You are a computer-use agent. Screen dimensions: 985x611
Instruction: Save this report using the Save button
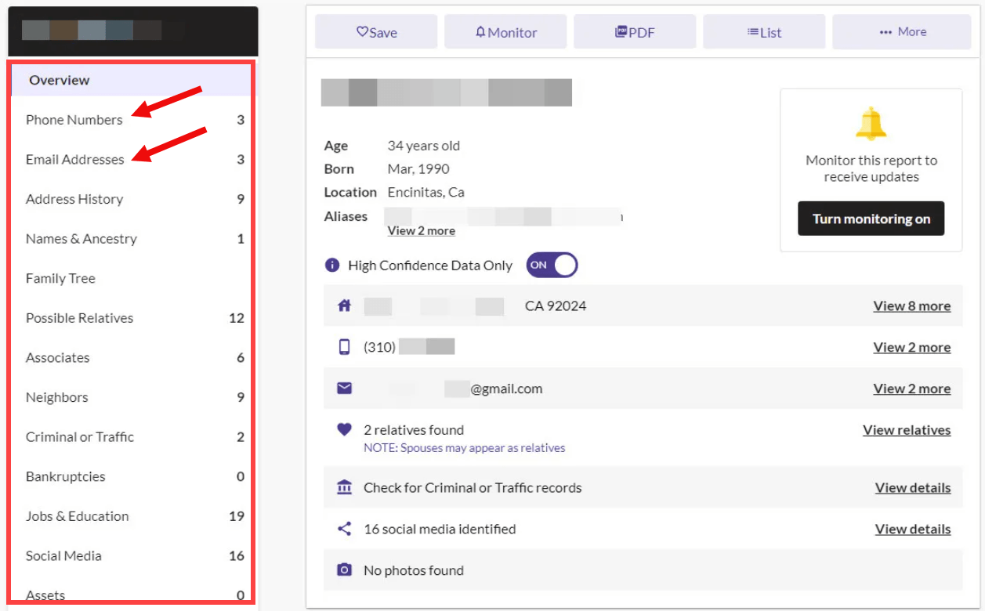[376, 32]
